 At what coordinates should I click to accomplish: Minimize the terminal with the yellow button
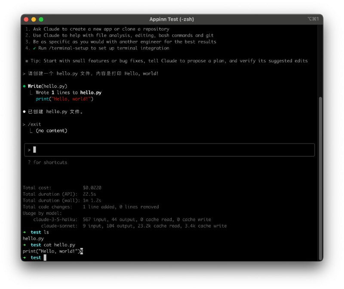coord(34,19)
